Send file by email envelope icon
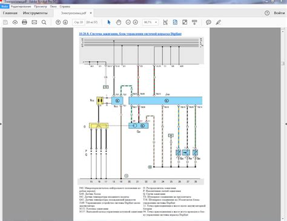 click(35, 22)
